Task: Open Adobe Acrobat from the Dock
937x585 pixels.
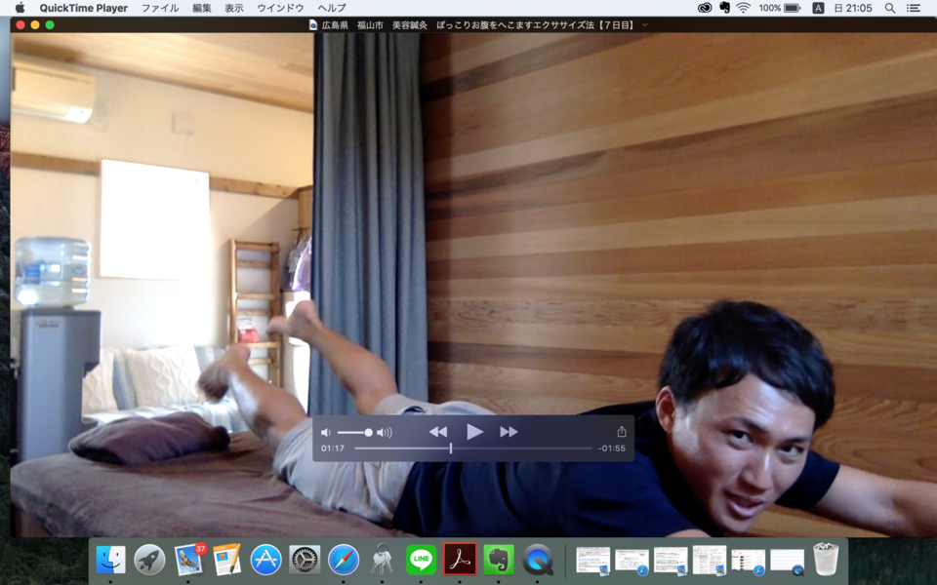Action: pyautogui.click(x=460, y=560)
